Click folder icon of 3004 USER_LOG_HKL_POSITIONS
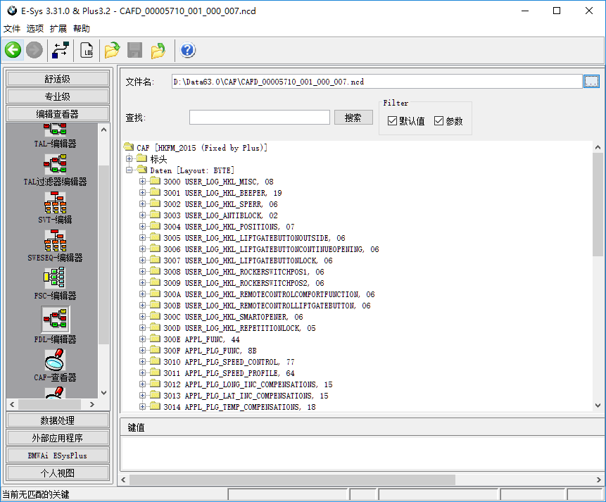This screenshot has width=606, height=502. click(x=155, y=226)
